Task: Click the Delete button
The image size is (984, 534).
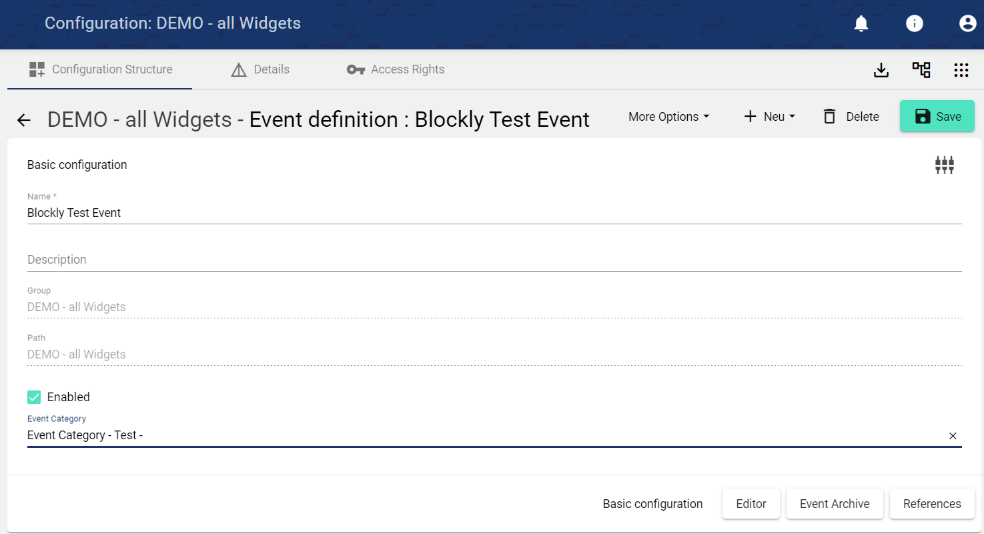Action: click(x=851, y=117)
